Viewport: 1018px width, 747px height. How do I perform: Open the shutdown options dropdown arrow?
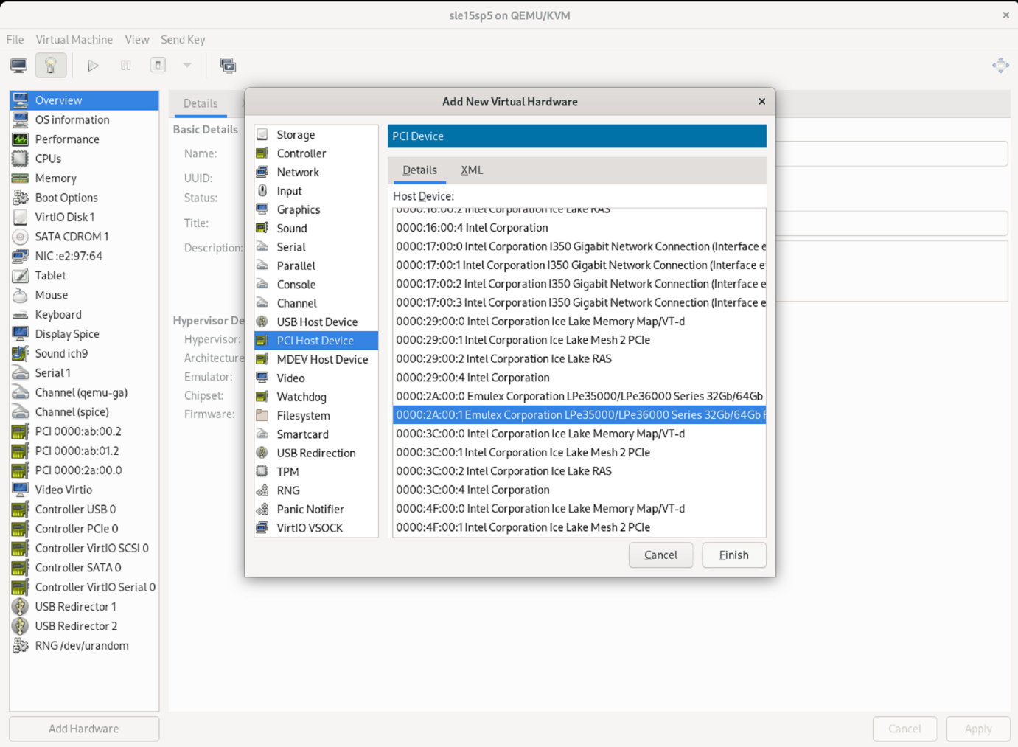(187, 66)
